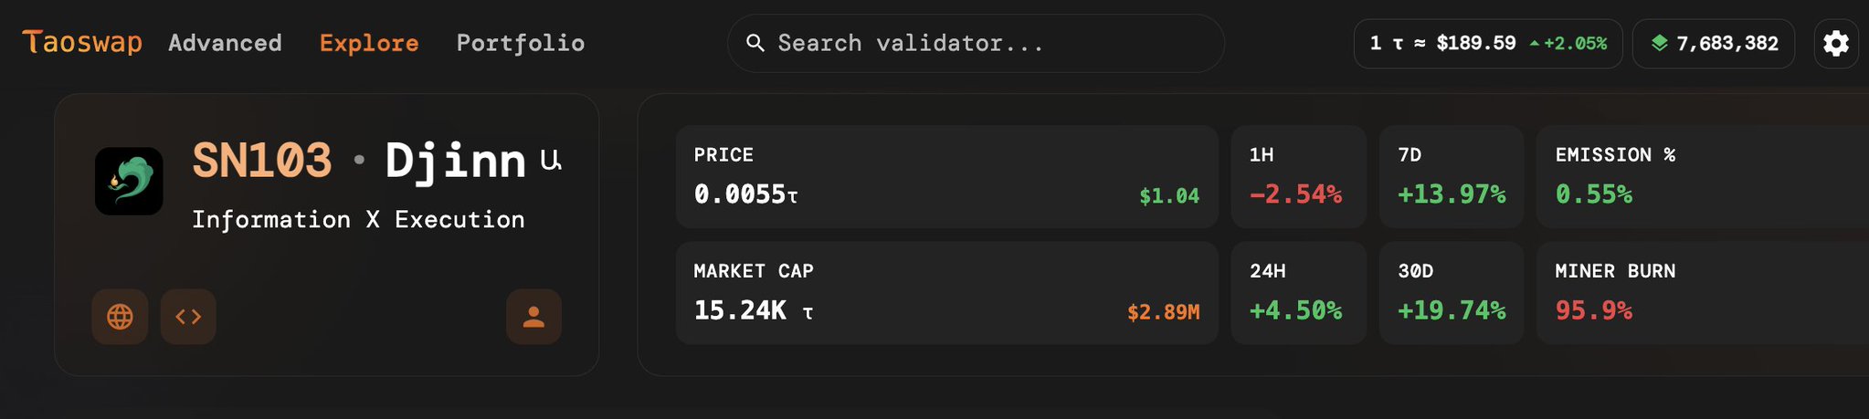Image resolution: width=1869 pixels, height=419 pixels.
Task: Open settings with the gear icon
Action: point(1835,44)
